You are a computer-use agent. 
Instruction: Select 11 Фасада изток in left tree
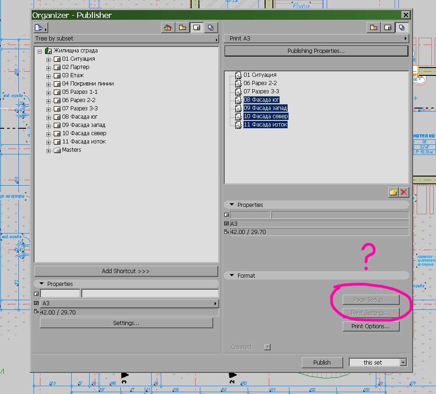click(84, 142)
